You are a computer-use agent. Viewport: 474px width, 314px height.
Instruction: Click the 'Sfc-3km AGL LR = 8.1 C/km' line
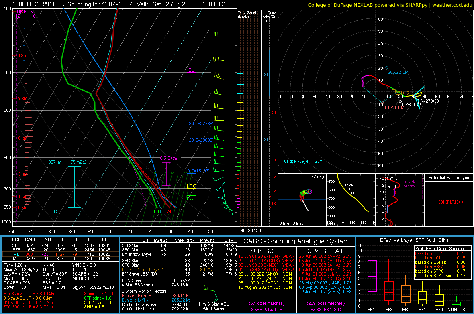[30, 294]
